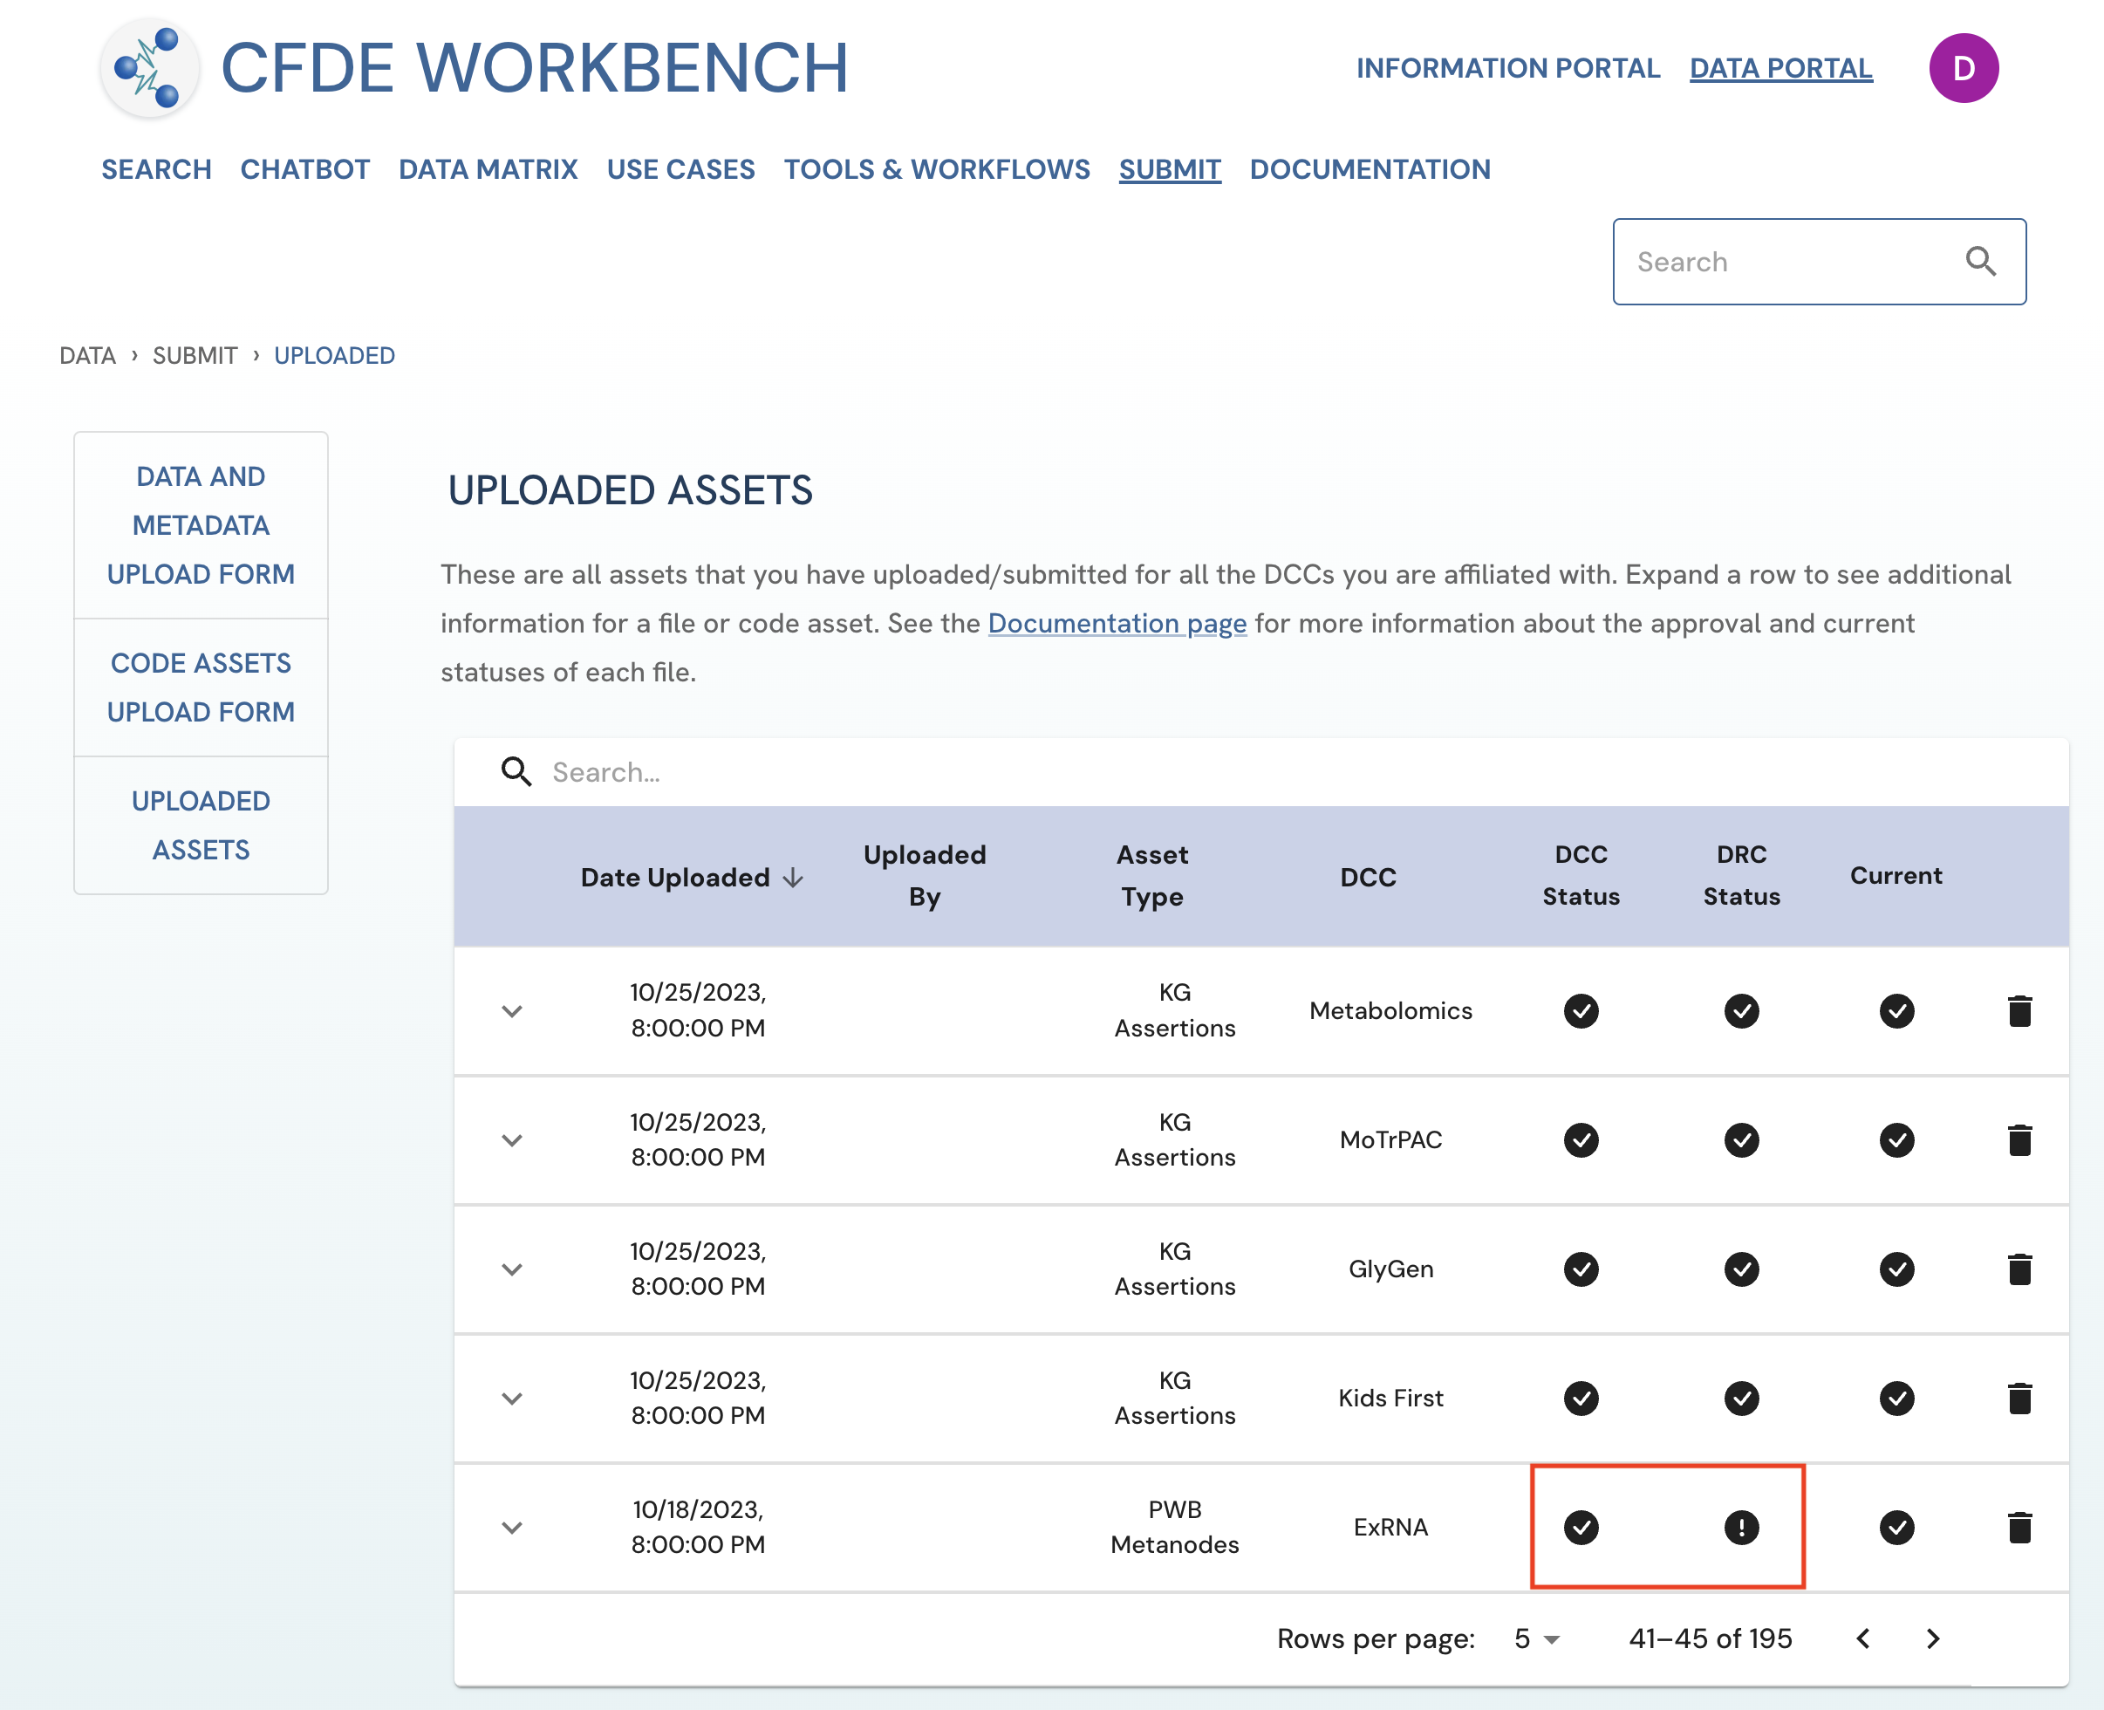Open the rows per page dropdown
The height and width of the screenshot is (1710, 2104).
pos(1535,1638)
